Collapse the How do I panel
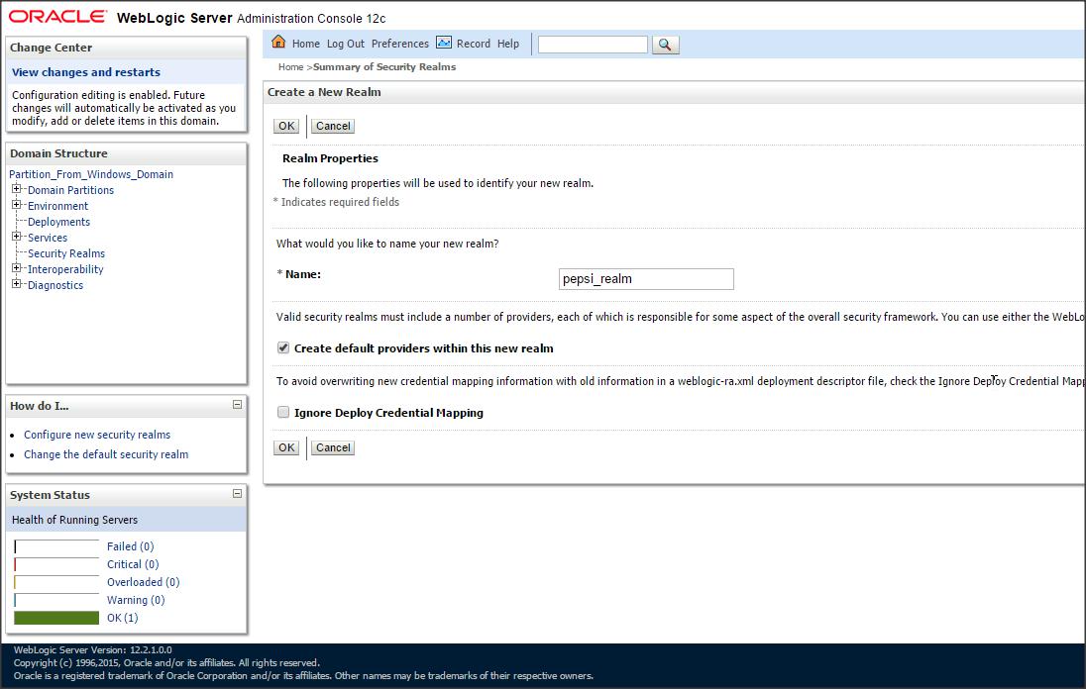The height and width of the screenshot is (689, 1086). 237,405
